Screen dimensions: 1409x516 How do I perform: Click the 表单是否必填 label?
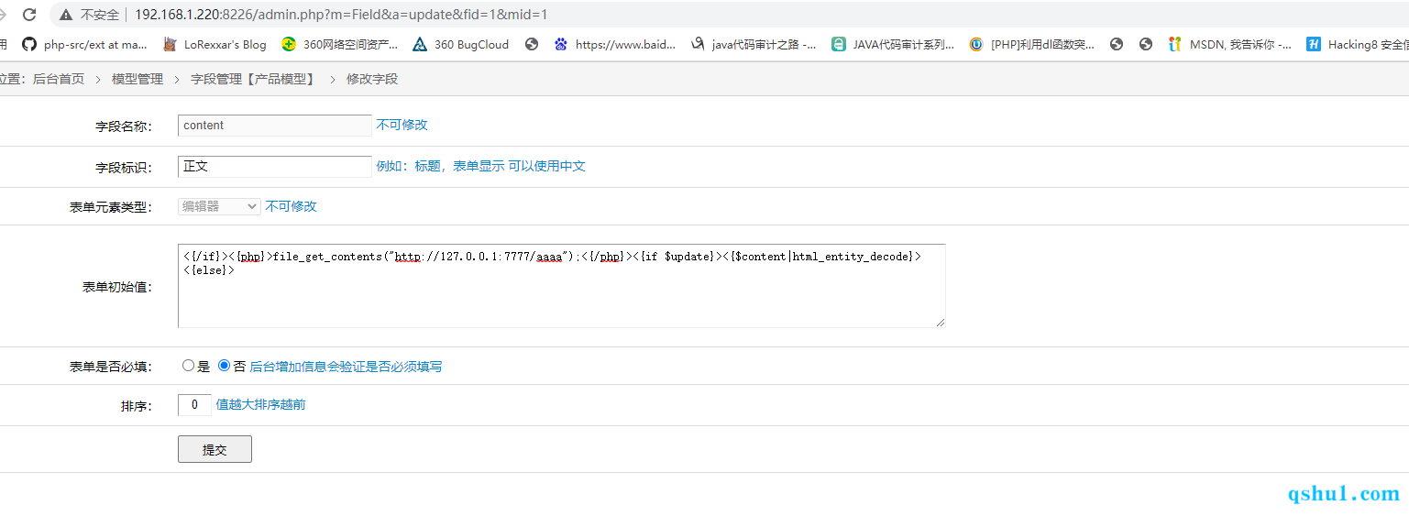point(111,367)
